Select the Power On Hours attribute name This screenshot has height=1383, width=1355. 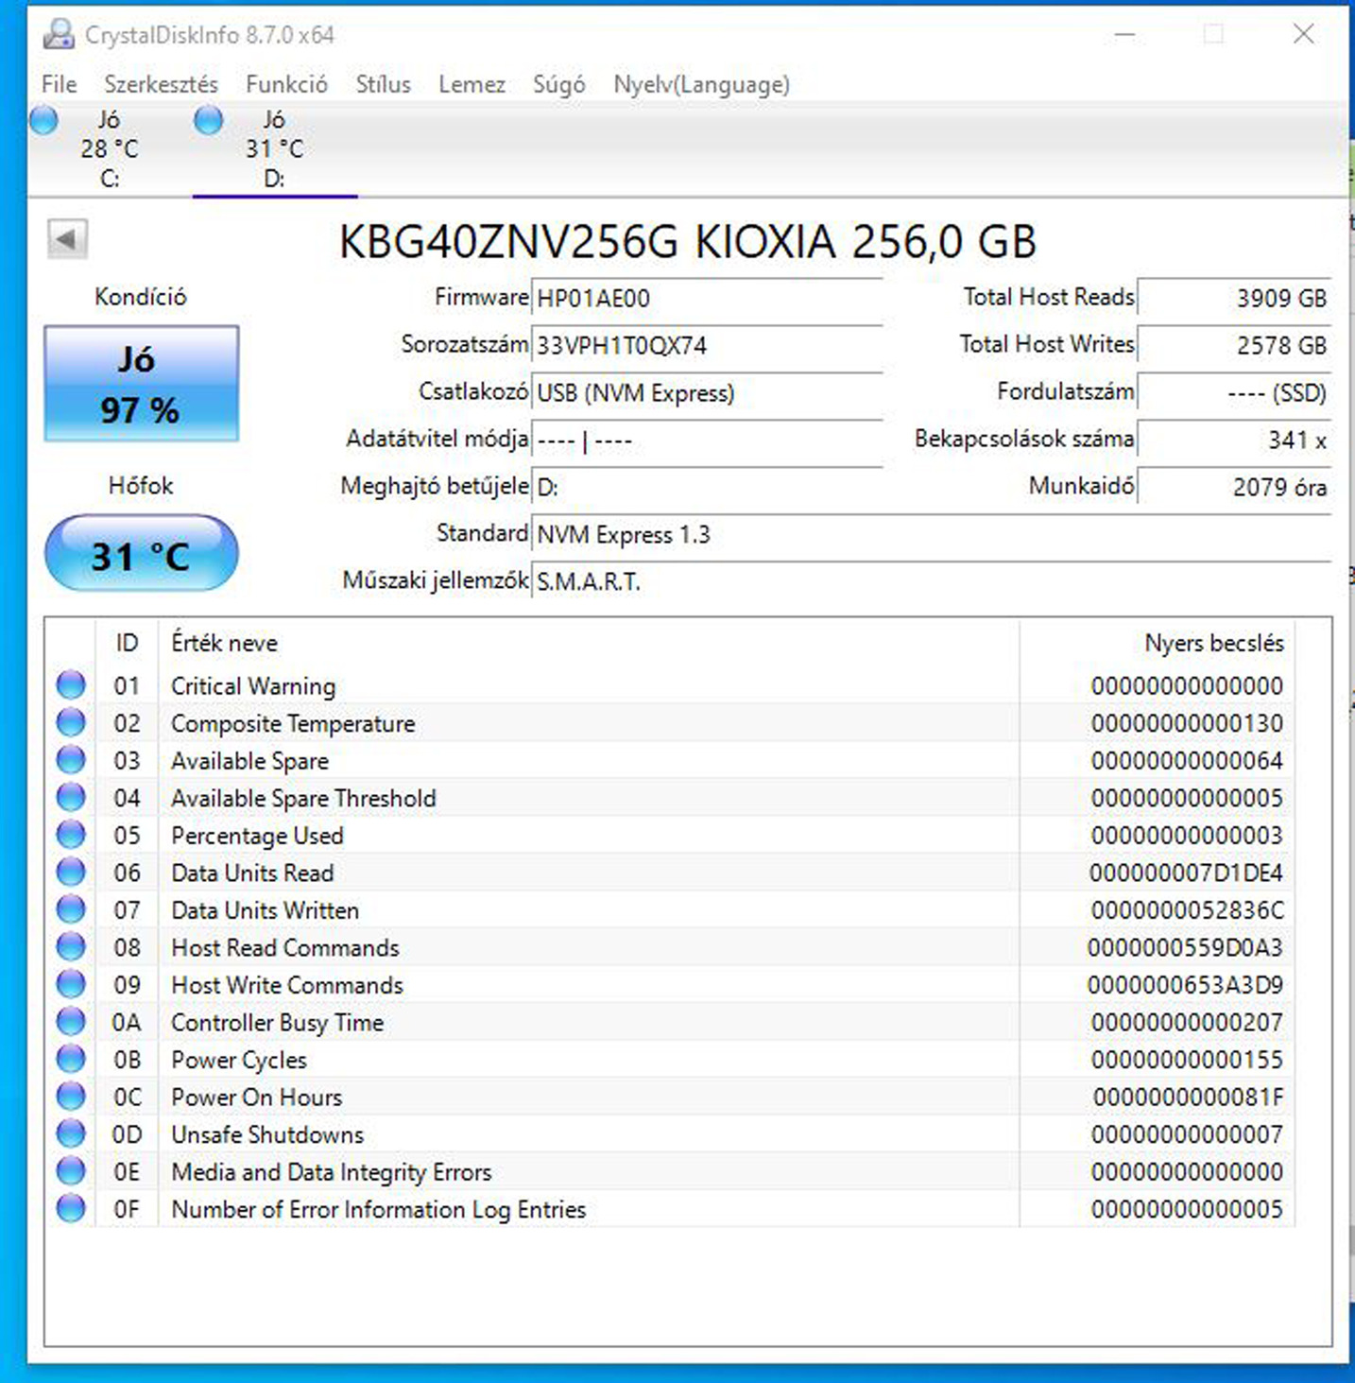(256, 1098)
